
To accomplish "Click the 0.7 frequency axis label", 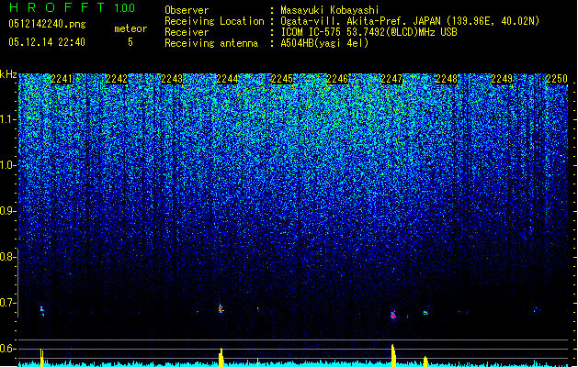I will tap(7, 303).
